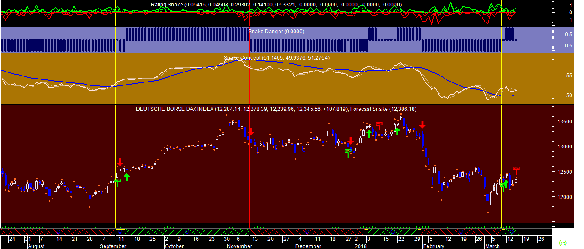Viewport: 584px width, 249px height.
Task: Select the green up arrow in March
Action: click(x=505, y=184)
